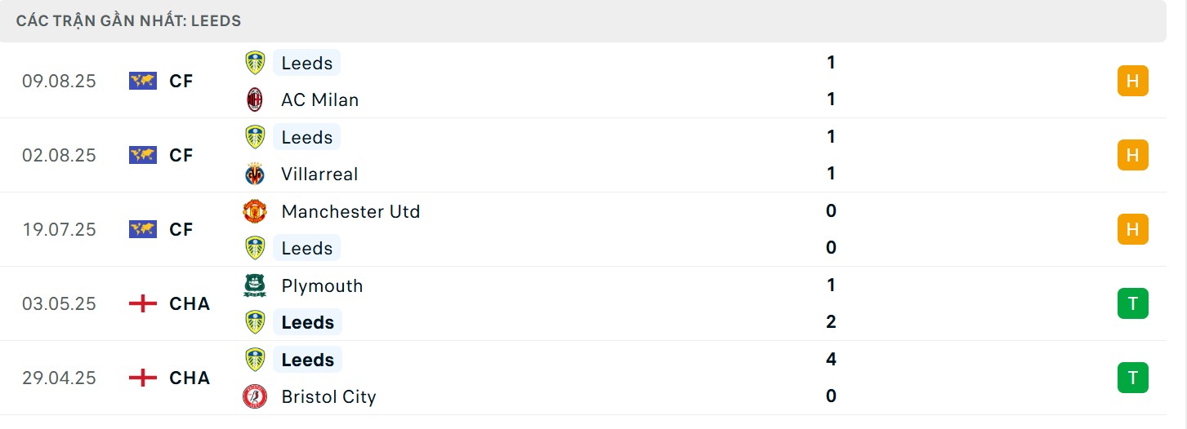Click the Villarreal club crest

pyautogui.click(x=255, y=174)
